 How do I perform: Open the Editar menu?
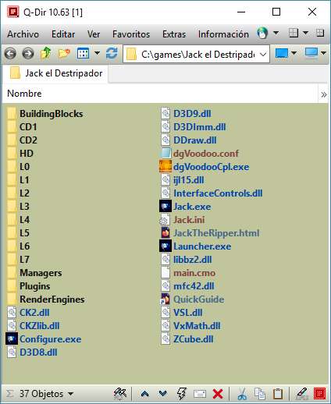click(x=63, y=34)
